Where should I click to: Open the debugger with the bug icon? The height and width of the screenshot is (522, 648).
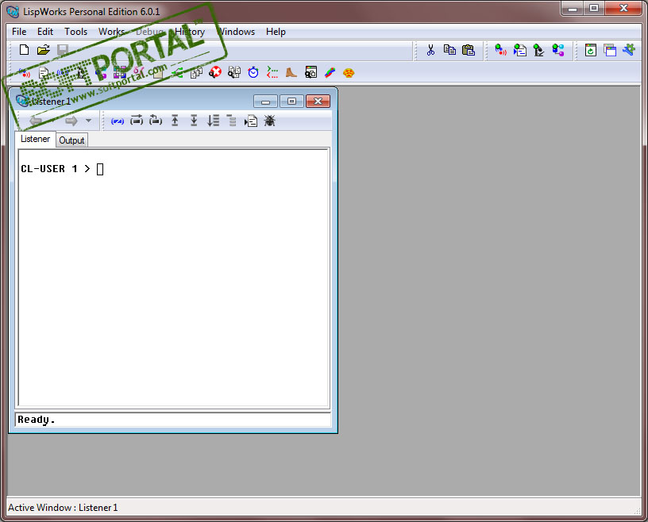(x=269, y=121)
